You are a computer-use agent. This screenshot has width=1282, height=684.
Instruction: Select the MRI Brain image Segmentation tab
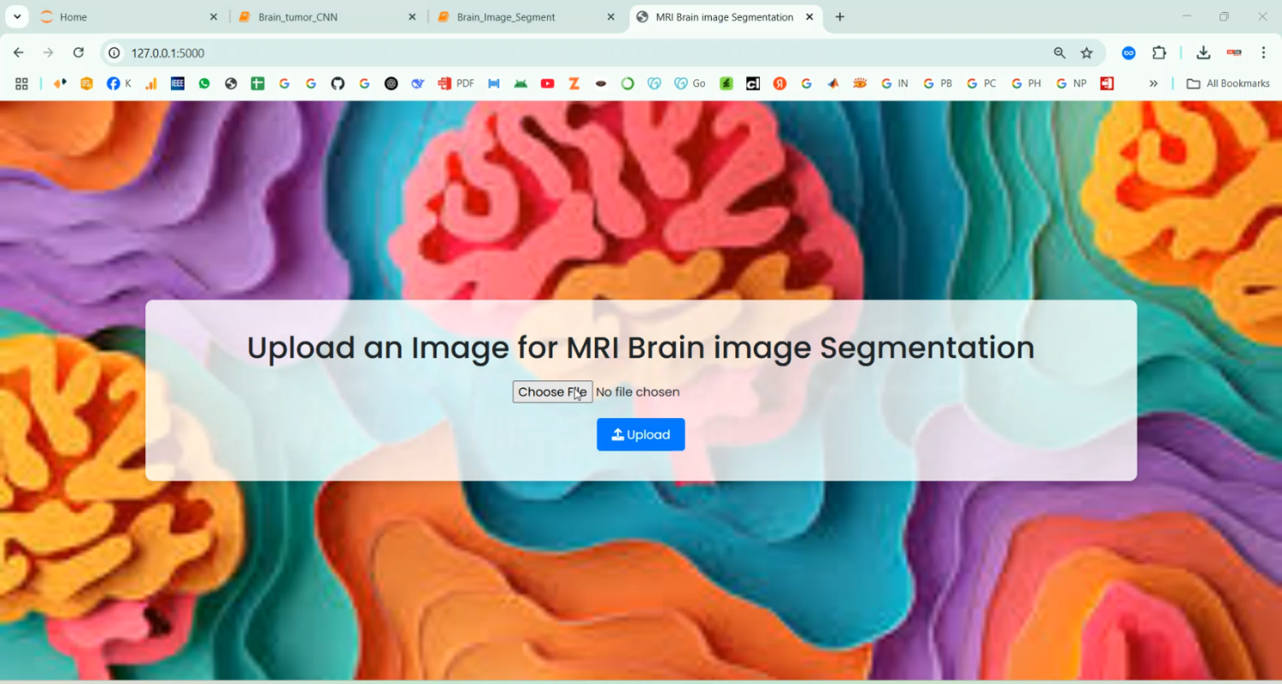tap(724, 17)
